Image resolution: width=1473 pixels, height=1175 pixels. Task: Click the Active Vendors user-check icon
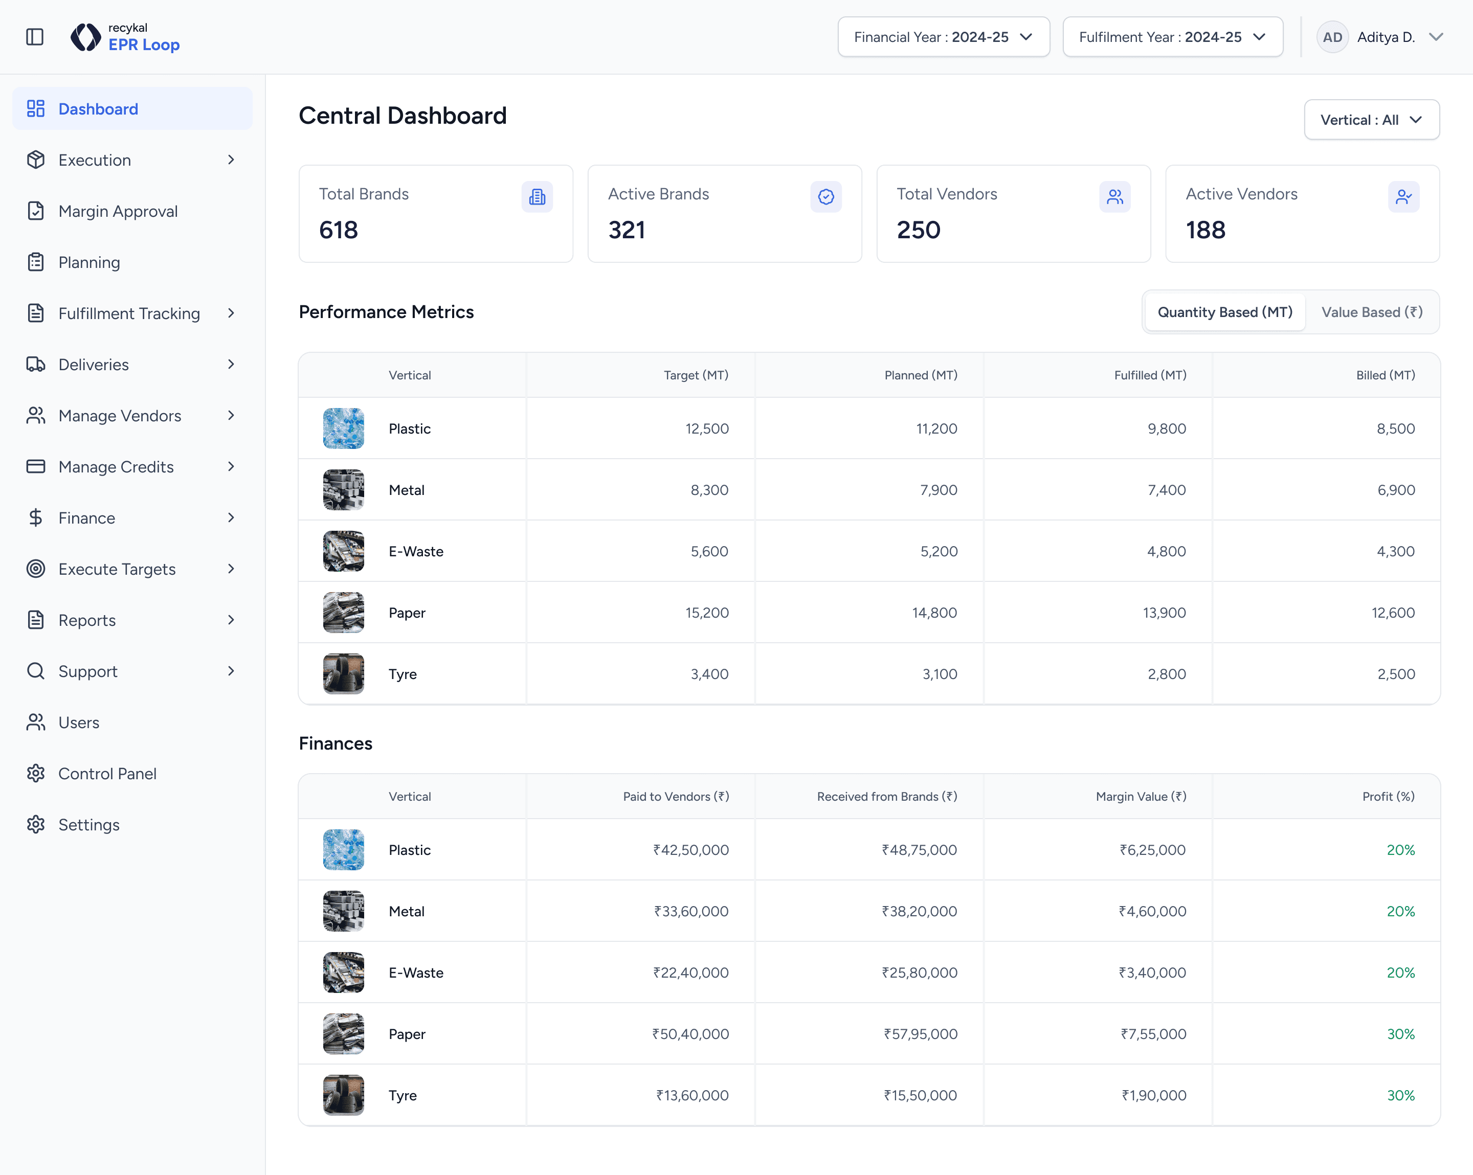coord(1403,197)
